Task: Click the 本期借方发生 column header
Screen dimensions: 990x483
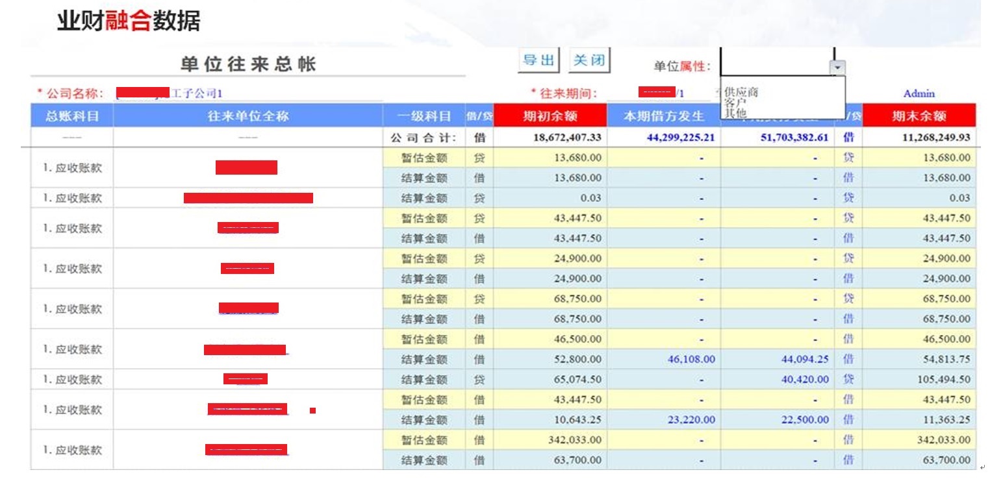Action: pos(663,116)
